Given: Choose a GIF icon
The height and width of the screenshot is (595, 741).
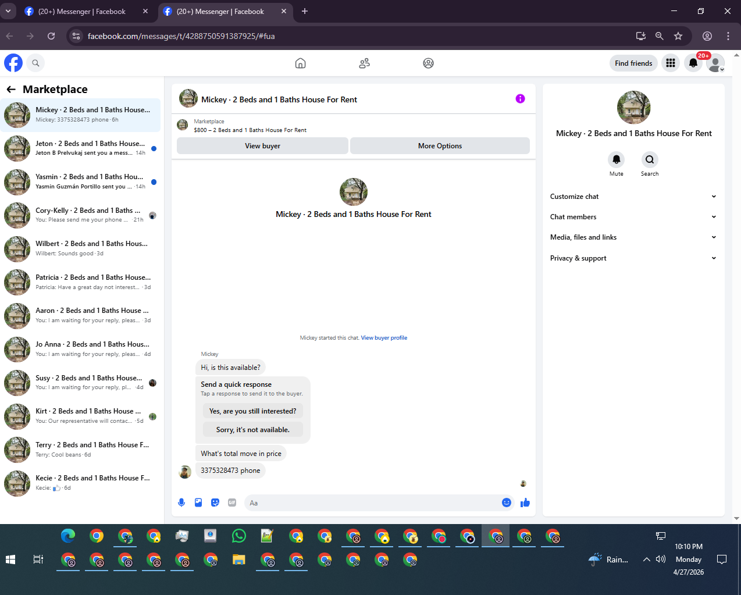Looking at the screenshot, I should (x=232, y=503).
